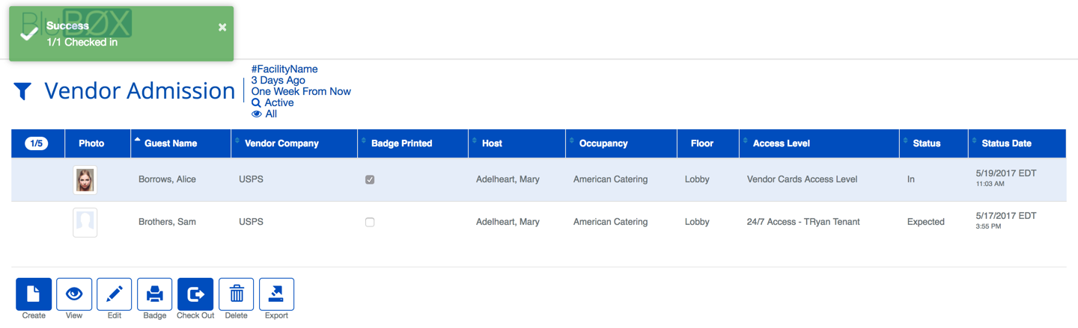Click the Edit pencil icon
The image size is (1078, 328).
(115, 294)
